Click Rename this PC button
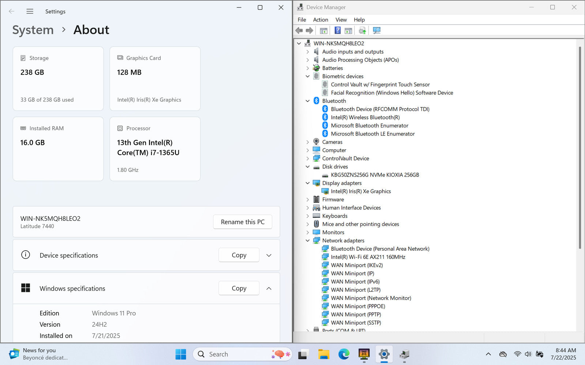This screenshot has height=365, width=585. point(242,222)
